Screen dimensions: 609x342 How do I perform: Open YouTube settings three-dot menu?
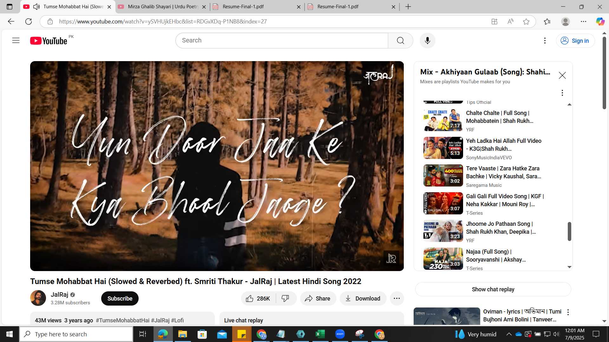545,41
